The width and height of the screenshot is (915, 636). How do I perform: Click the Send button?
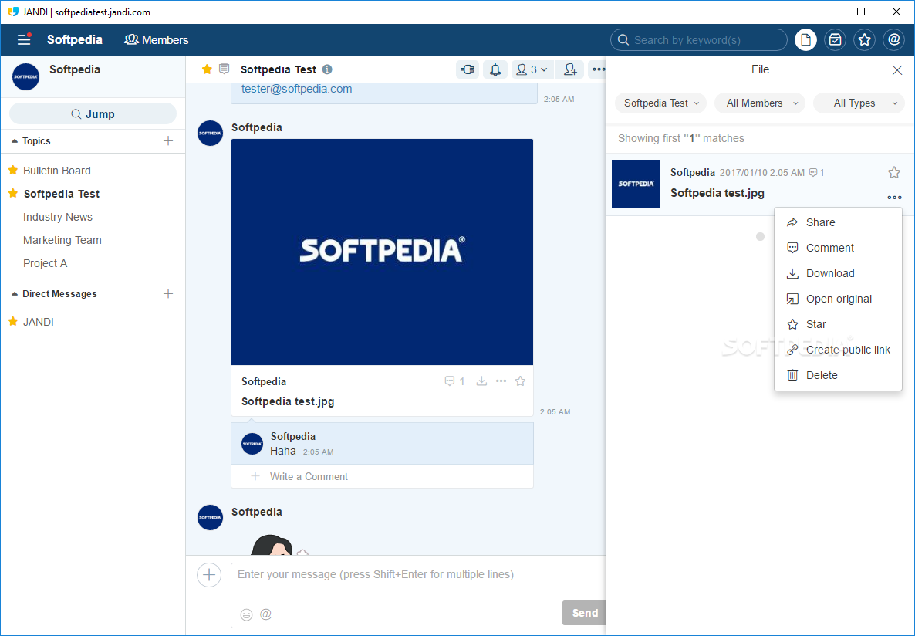click(584, 613)
